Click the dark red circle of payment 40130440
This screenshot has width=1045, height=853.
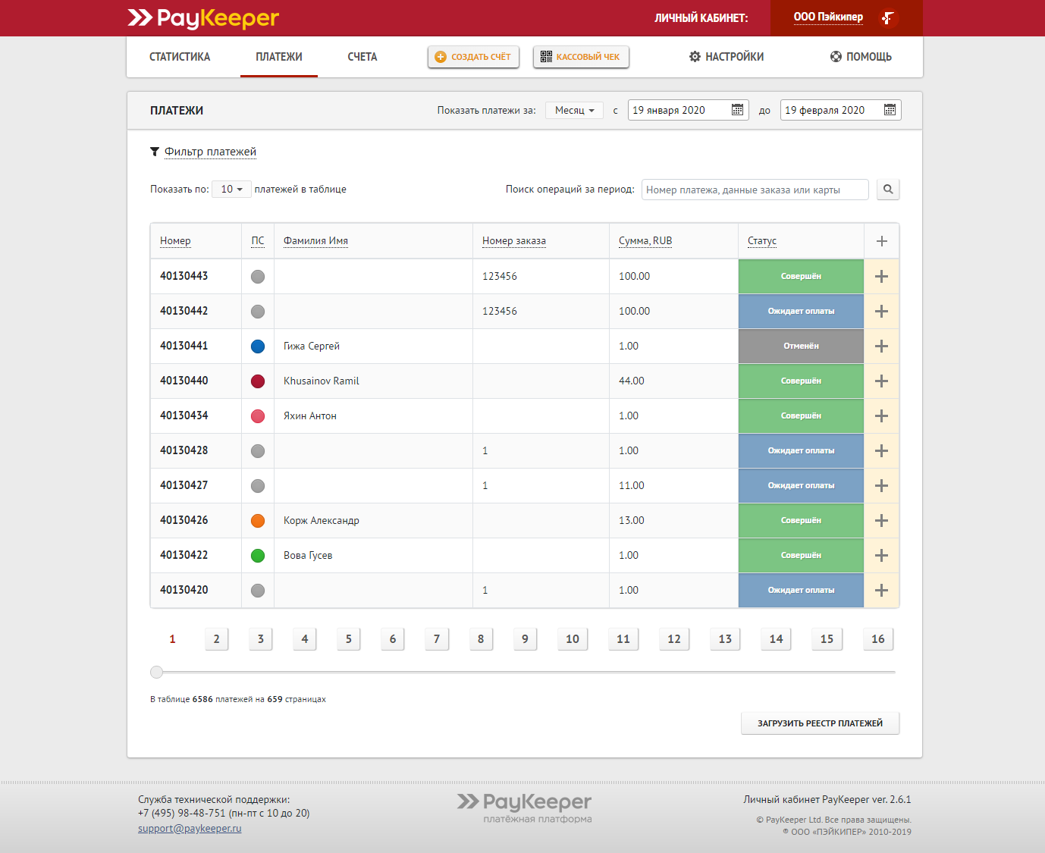click(x=258, y=381)
